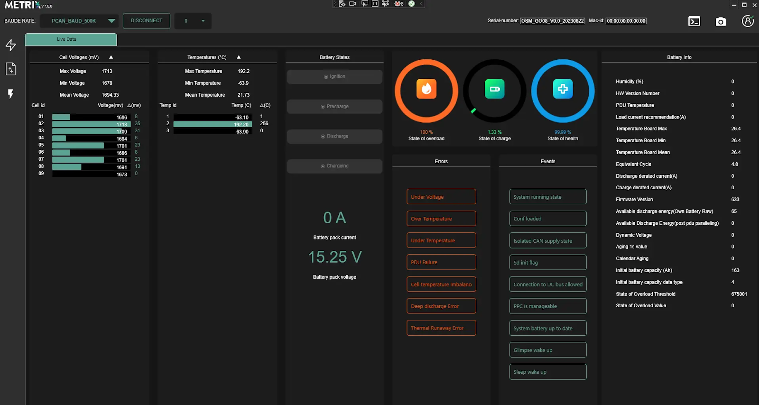Click the green State of charge battery icon
Screen dimensions: 759x405
click(x=494, y=89)
